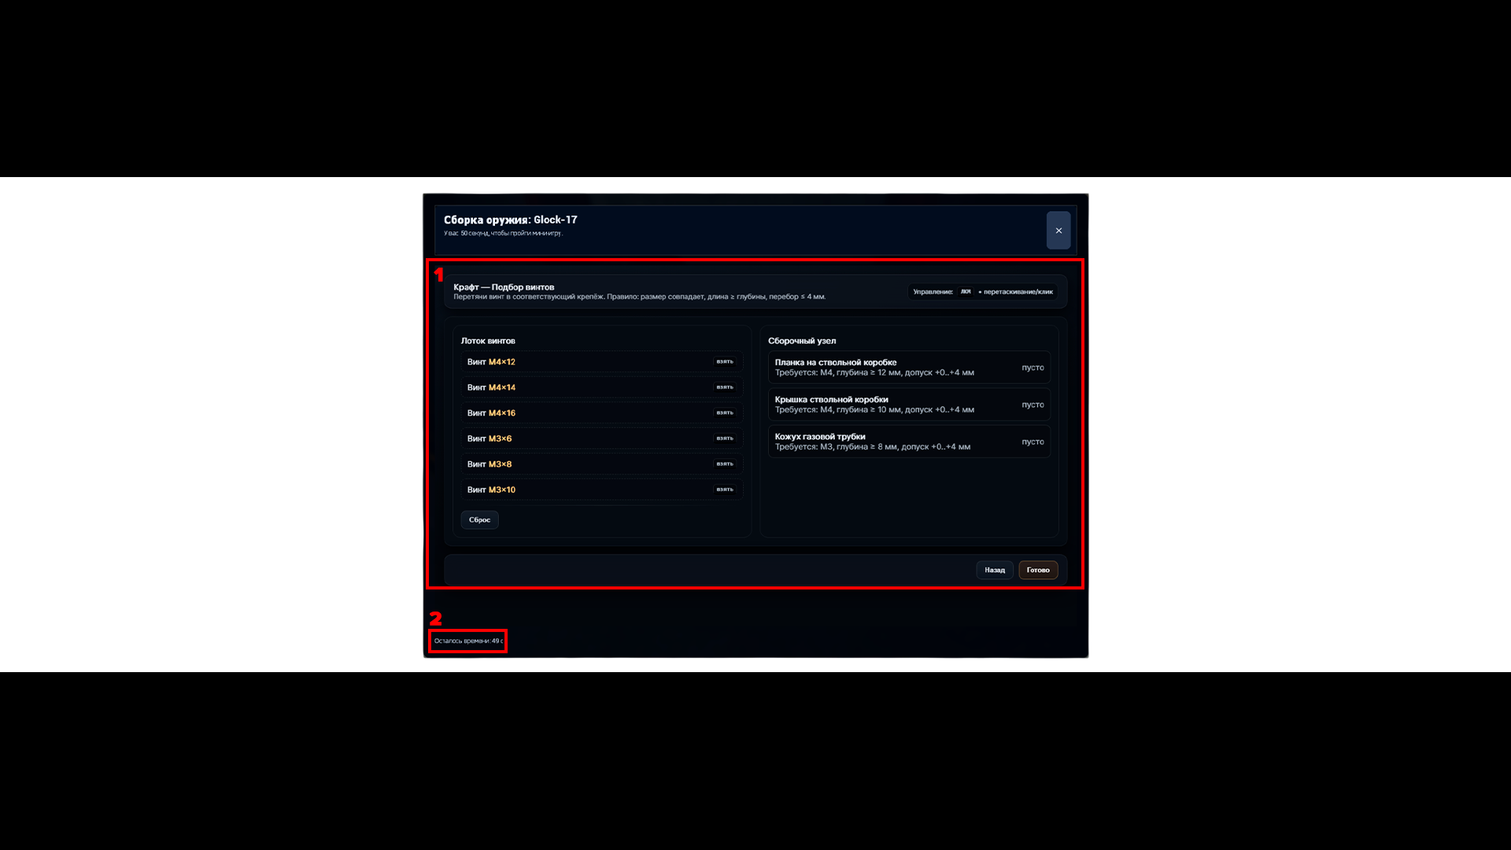Click 'пусто' status of the Планка slot
This screenshot has height=850, width=1511.
(1032, 368)
